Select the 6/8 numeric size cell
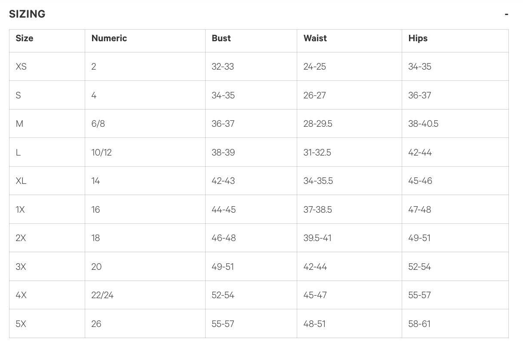This screenshot has width=523, height=354. point(98,124)
